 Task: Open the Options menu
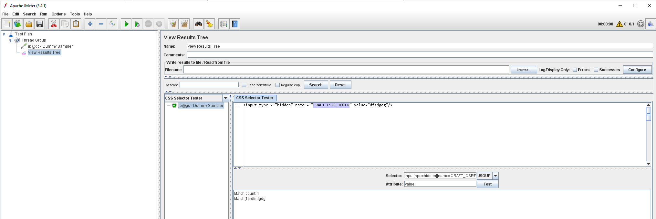click(58, 14)
